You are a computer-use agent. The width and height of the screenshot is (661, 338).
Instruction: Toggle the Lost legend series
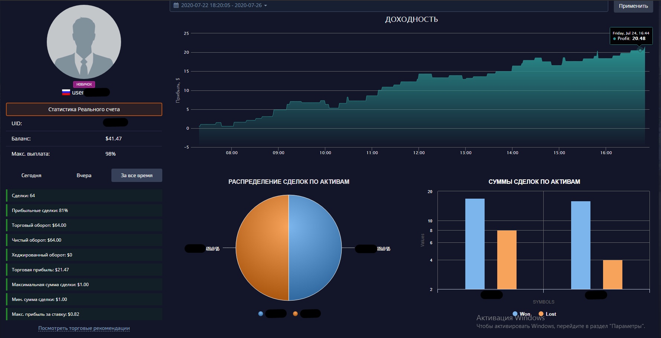(x=547, y=314)
